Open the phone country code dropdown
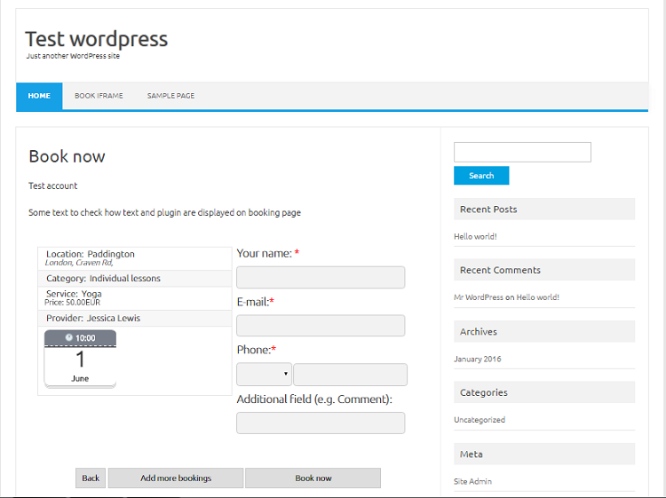The width and height of the screenshot is (666, 498). (x=264, y=375)
